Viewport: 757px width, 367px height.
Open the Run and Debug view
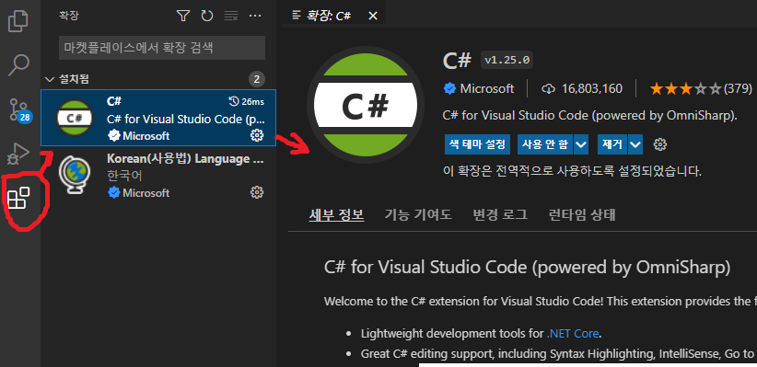tap(18, 154)
